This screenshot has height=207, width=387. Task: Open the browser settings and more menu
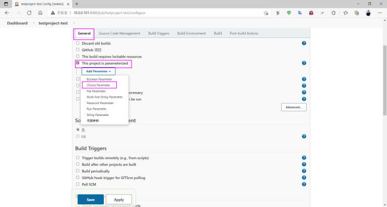380,13
